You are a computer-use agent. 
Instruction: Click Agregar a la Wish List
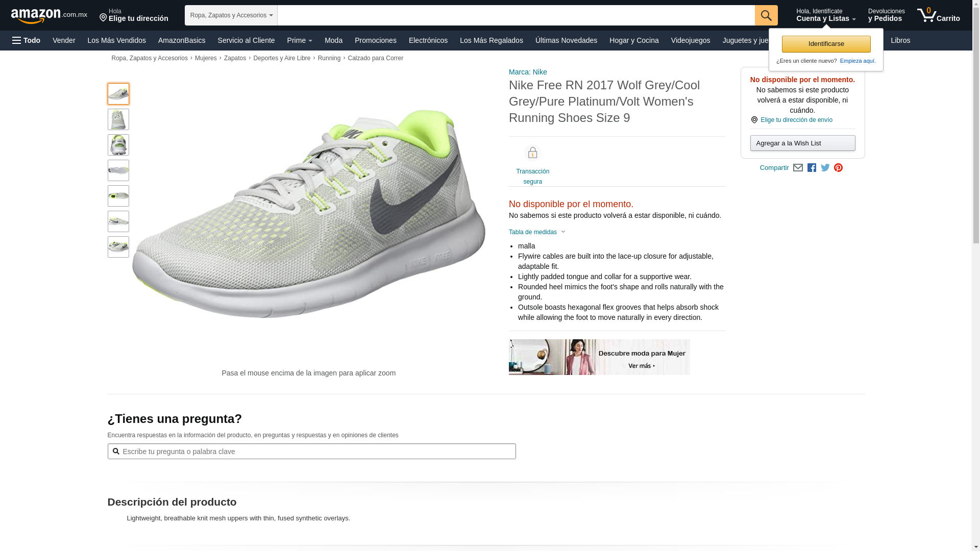(x=802, y=143)
